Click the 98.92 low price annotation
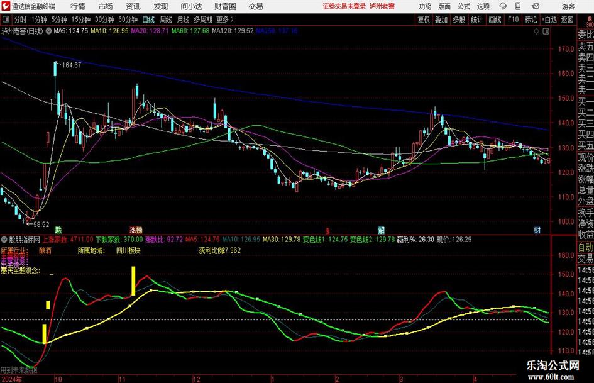This screenshot has width=594, height=383. 41,225
